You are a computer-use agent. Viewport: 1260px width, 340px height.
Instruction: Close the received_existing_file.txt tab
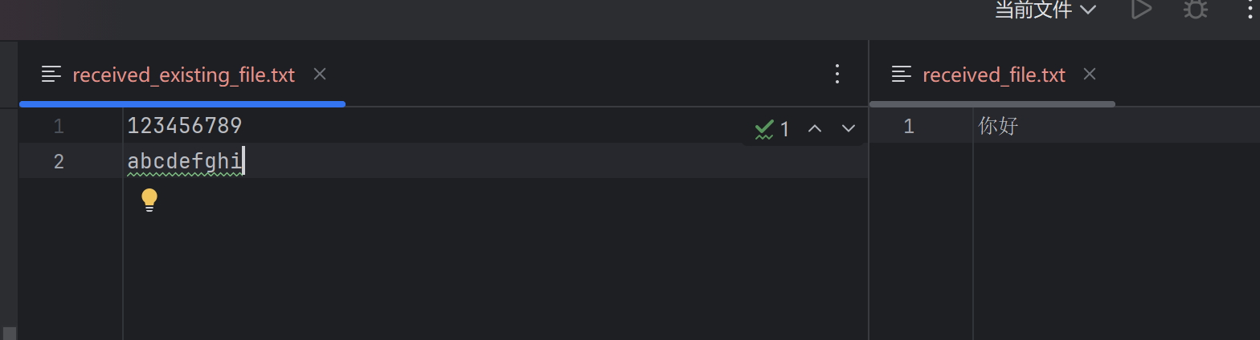(x=320, y=74)
